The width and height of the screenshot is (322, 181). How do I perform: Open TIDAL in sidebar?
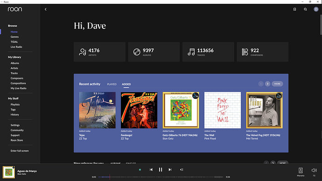point(14,42)
